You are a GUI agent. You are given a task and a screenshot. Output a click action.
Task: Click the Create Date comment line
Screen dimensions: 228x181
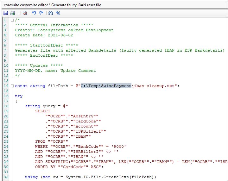coord(44,35)
